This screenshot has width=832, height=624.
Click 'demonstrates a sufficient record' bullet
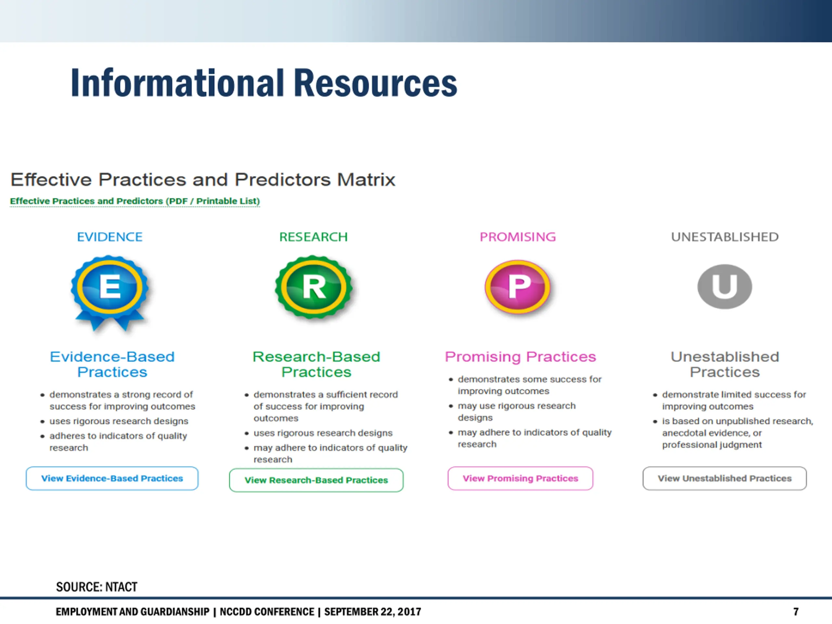pyautogui.click(x=325, y=406)
